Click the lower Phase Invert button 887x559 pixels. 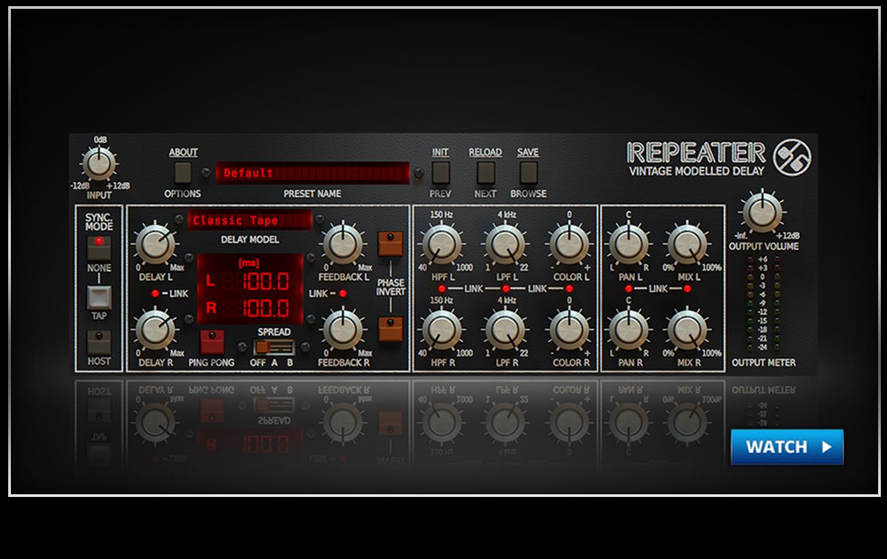(x=390, y=329)
